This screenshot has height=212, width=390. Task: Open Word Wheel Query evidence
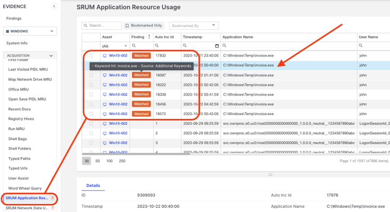tap(25, 188)
